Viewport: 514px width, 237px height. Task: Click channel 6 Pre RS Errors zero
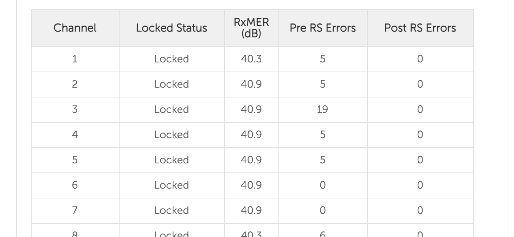coord(323,185)
